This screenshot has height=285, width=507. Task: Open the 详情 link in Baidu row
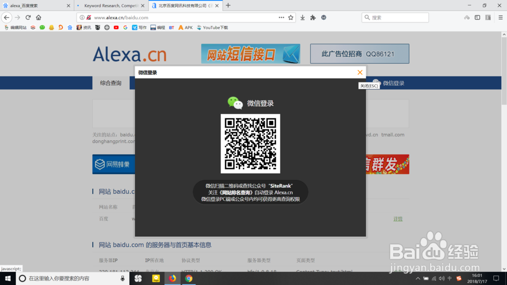tap(398, 219)
